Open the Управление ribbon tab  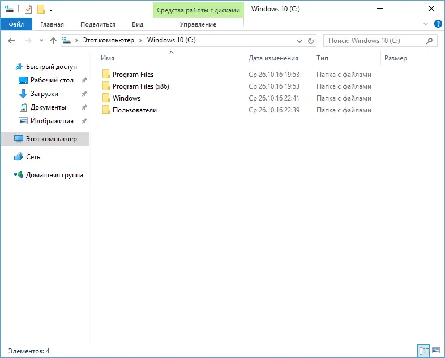[x=198, y=24]
